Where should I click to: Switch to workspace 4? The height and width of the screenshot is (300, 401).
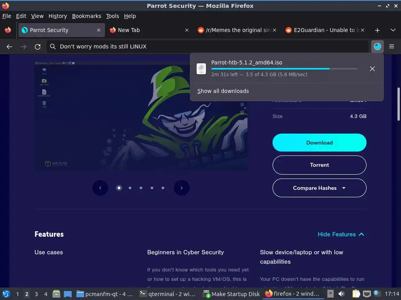point(46,294)
